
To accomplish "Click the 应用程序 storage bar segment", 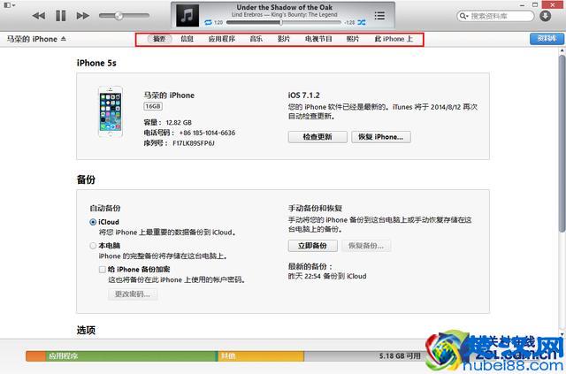I will pos(132,356).
